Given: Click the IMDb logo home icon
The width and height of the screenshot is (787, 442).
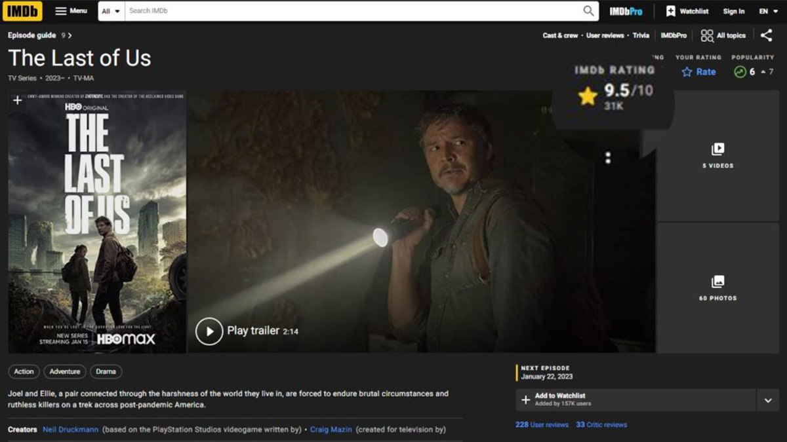Looking at the screenshot, I should tap(22, 11).
